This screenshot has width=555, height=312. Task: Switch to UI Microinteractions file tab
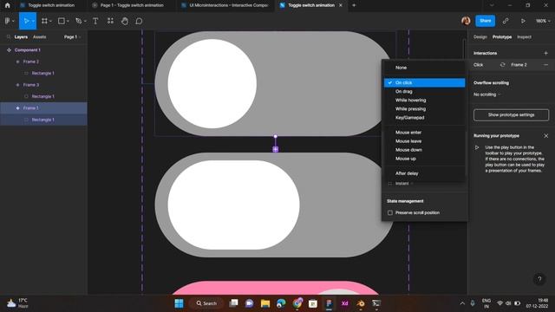click(225, 5)
